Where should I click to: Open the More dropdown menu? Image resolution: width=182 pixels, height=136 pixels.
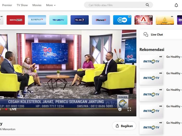(x=51, y=5)
